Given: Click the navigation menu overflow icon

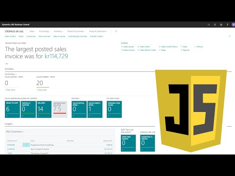Looking at the screenshot, I should point(116,31).
